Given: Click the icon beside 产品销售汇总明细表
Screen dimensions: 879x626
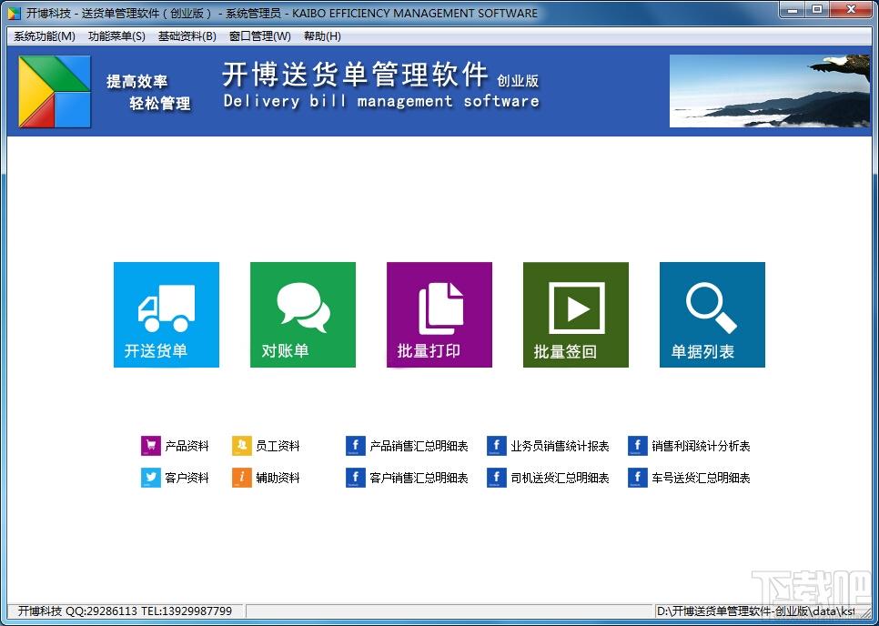Looking at the screenshot, I should coord(356,446).
